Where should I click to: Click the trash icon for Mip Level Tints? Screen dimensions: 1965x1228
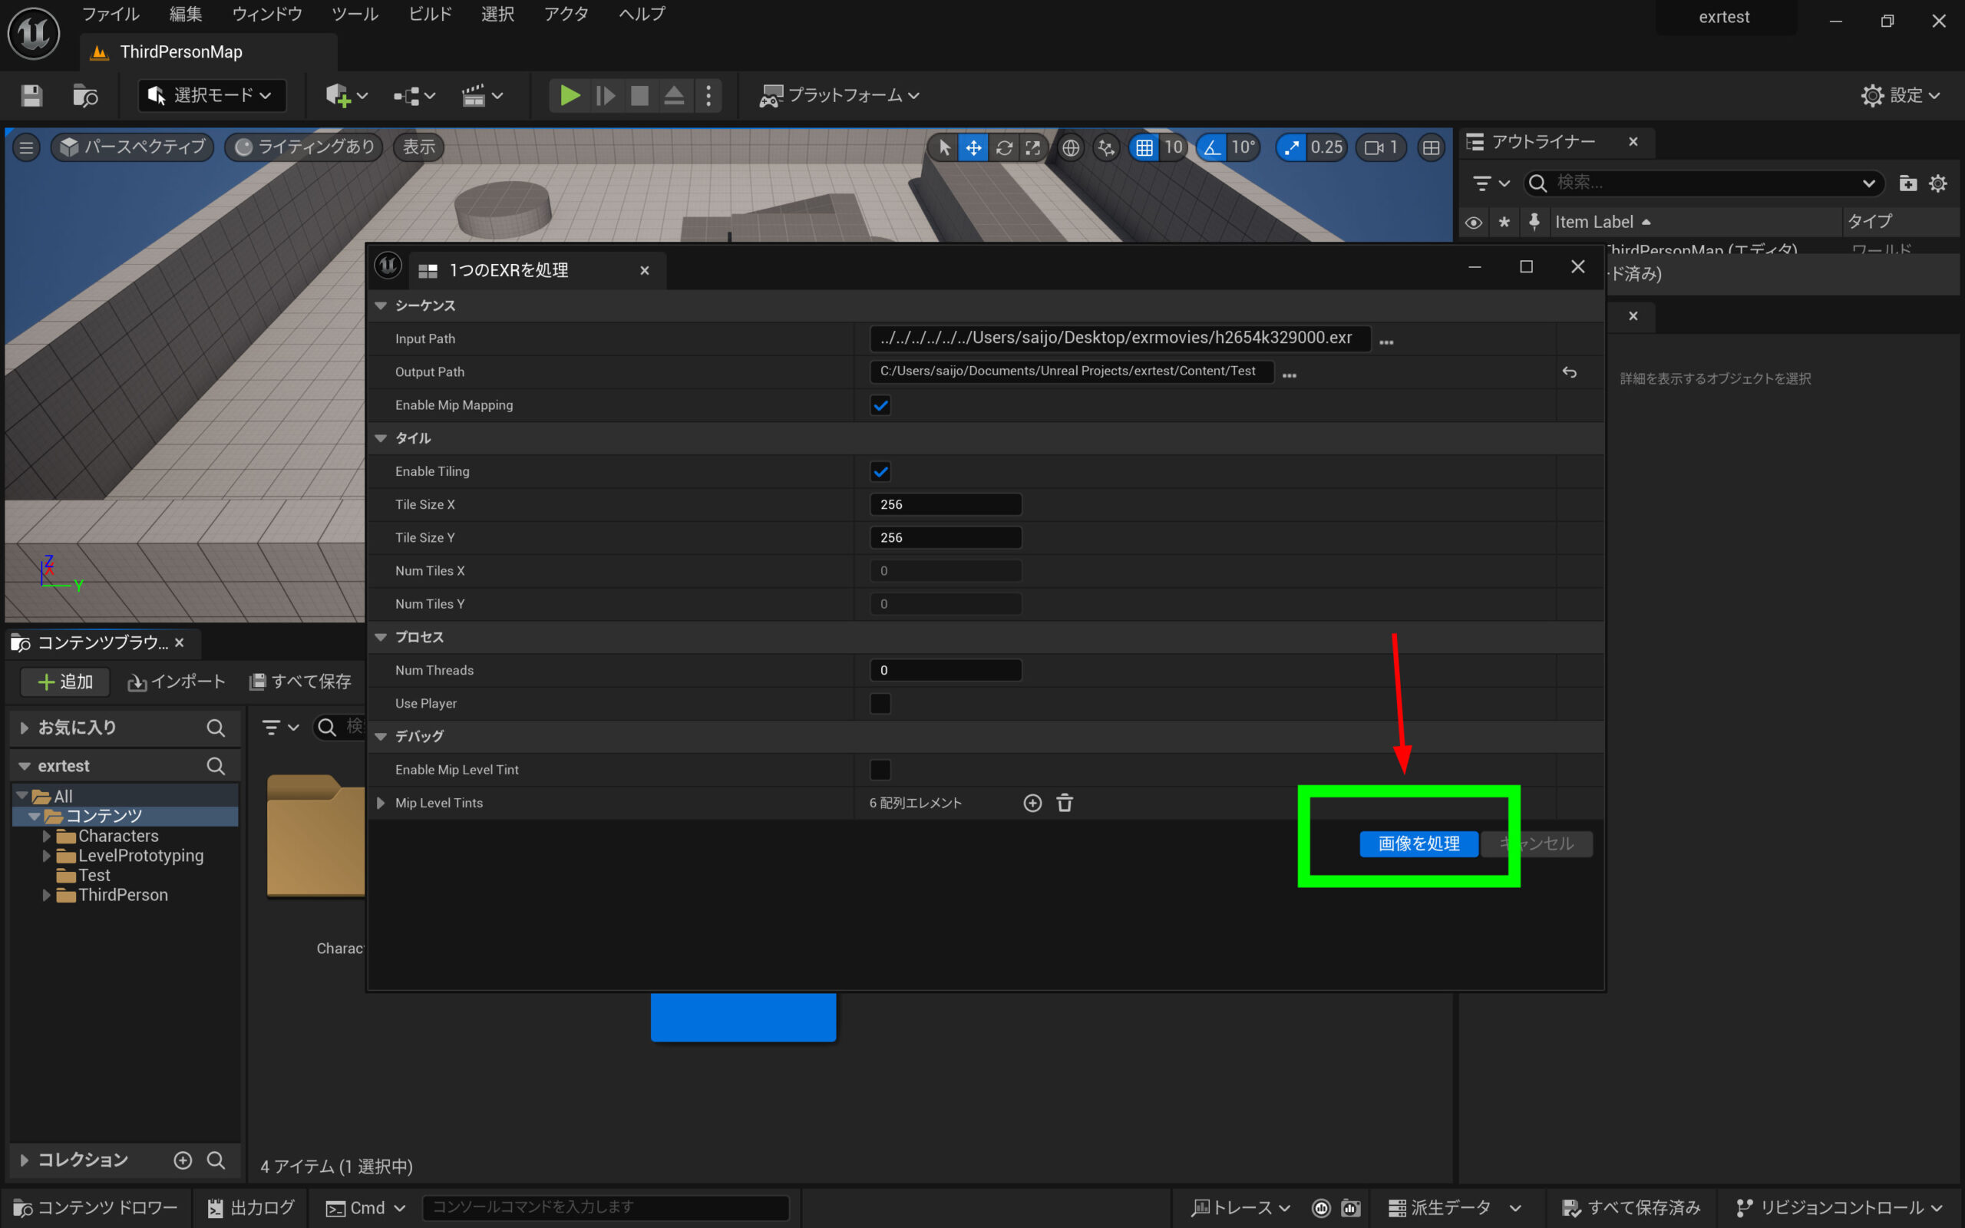pos(1065,804)
